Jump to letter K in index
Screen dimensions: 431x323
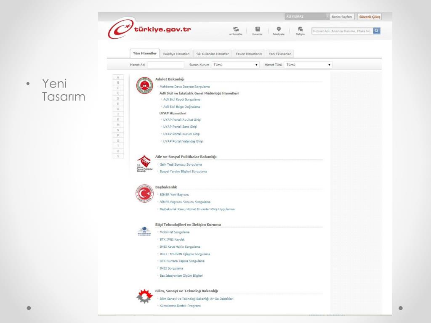(118, 119)
